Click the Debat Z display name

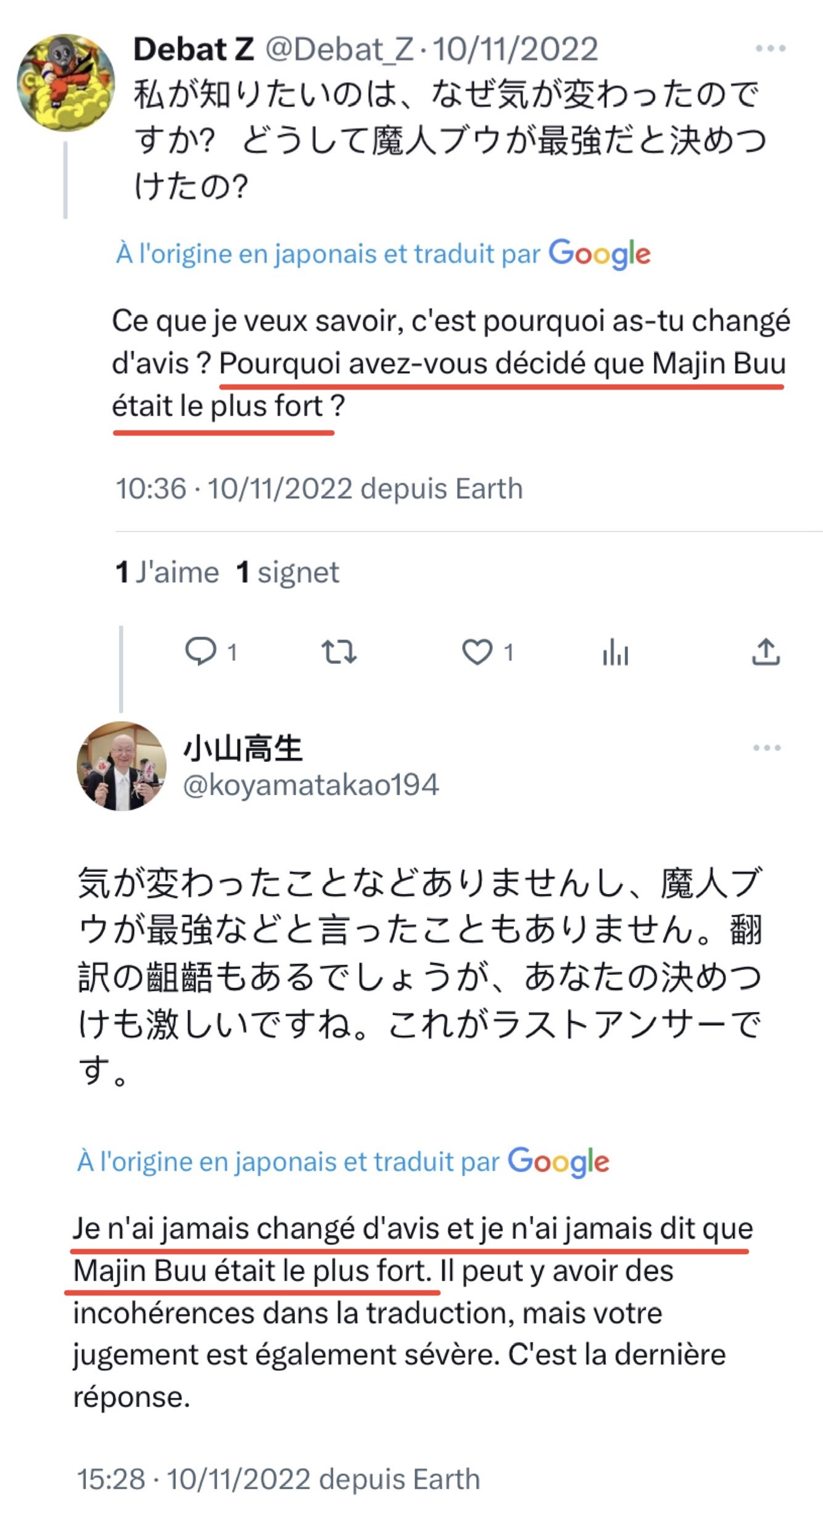193,49
